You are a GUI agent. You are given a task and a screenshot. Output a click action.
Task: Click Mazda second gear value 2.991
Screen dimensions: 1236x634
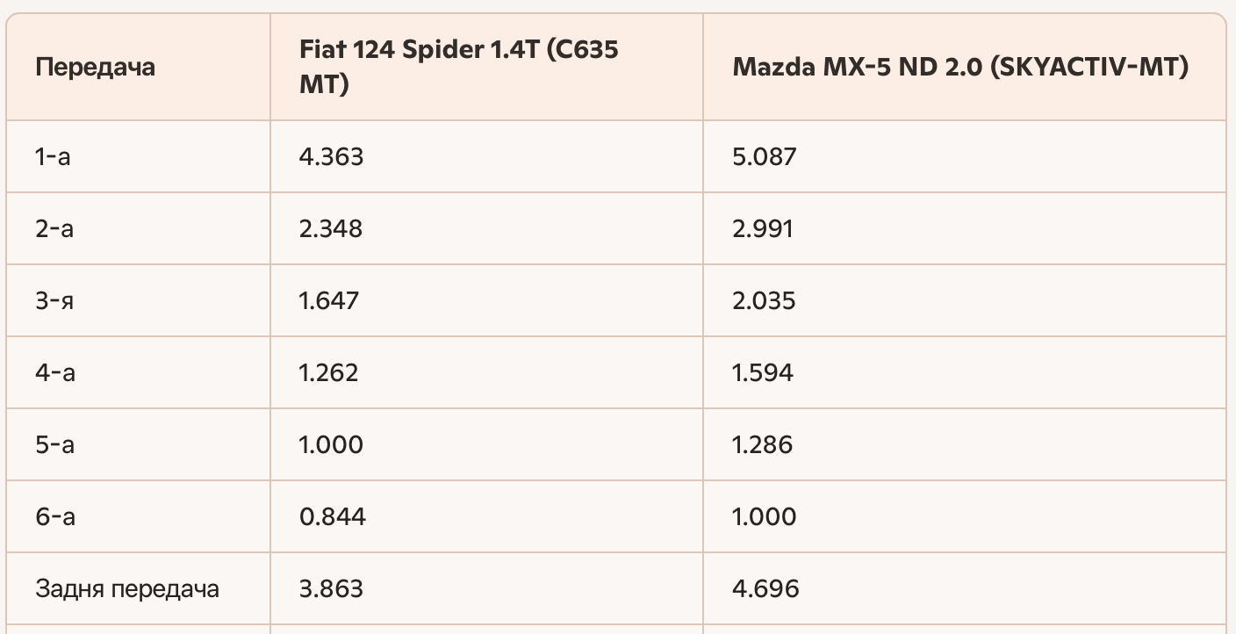click(x=763, y=228)
